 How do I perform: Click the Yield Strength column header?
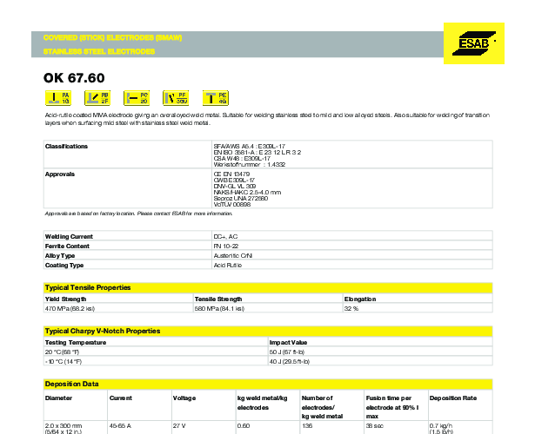tap(65, 299)
